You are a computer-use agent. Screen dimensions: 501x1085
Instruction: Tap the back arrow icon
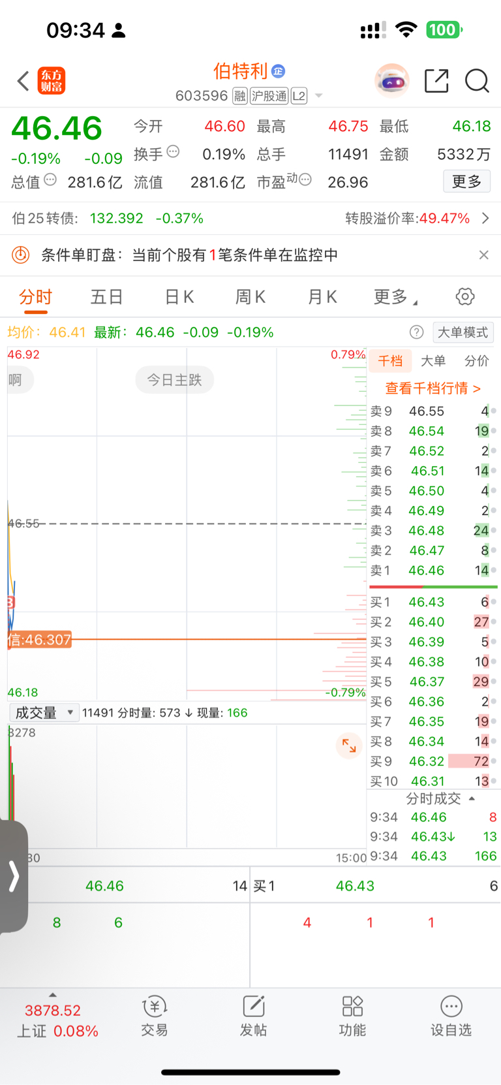click(23, 81)
